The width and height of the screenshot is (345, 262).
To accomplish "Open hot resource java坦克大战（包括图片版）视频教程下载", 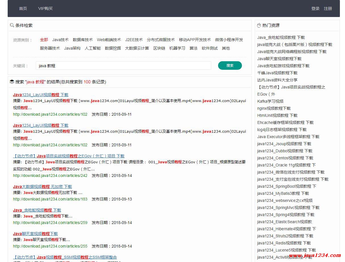I will pyautogui.click(x=295, y=45).
